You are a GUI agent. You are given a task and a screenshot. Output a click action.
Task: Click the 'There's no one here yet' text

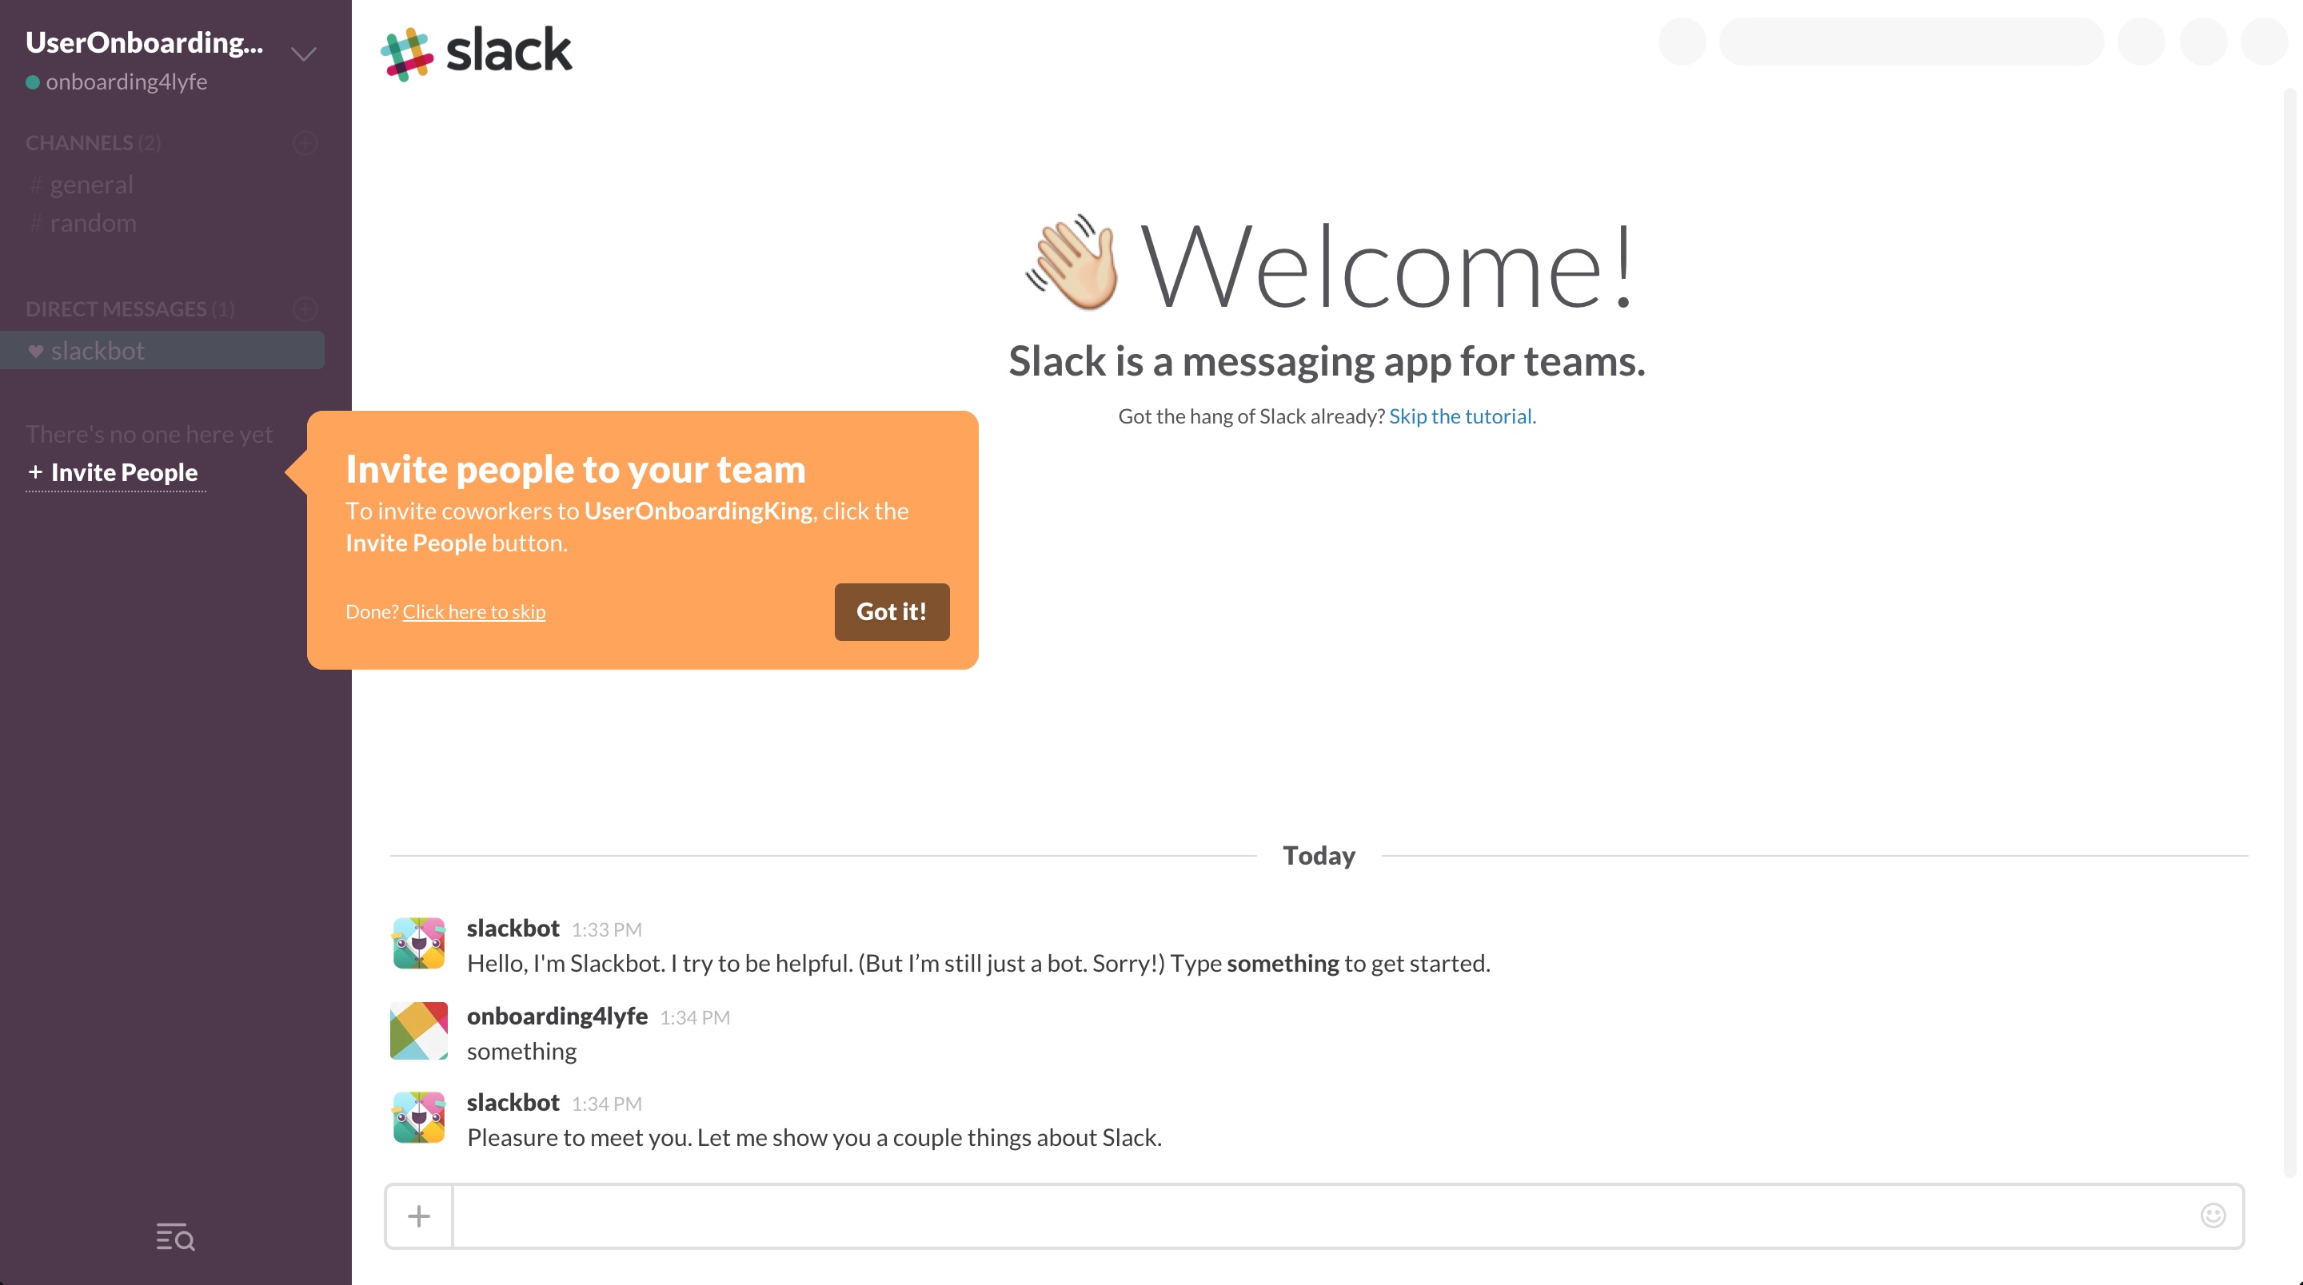click(150, 434)
